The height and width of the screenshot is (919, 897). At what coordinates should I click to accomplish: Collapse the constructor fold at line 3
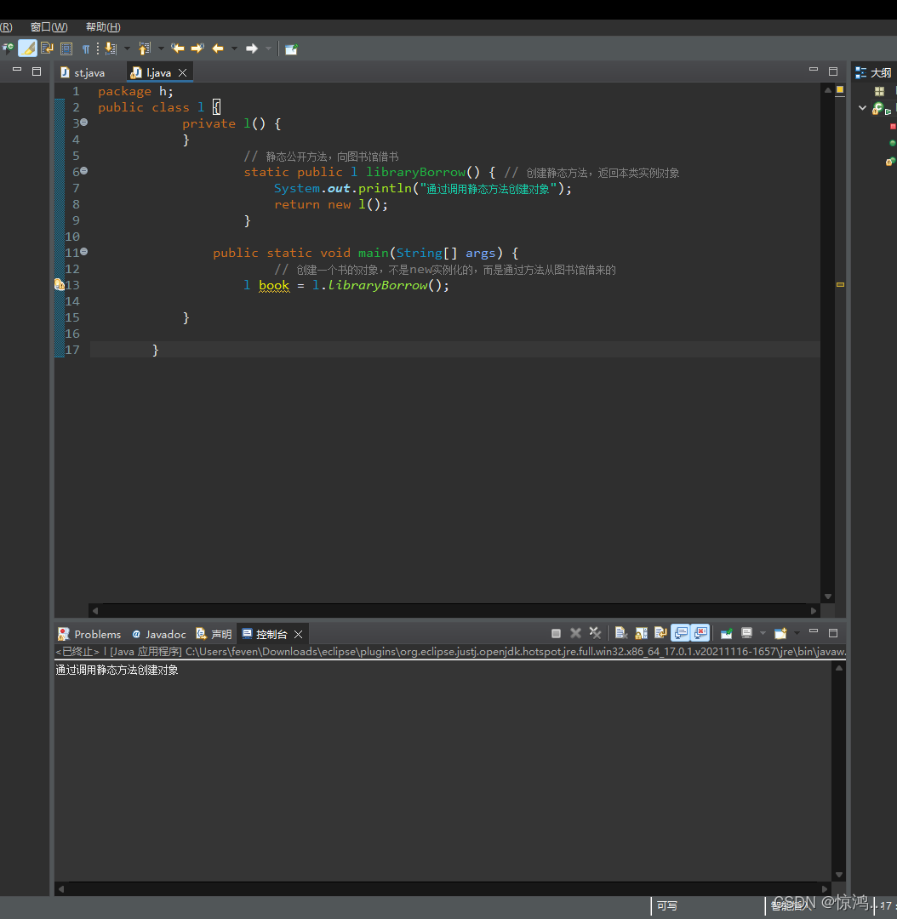click(83, 123)
